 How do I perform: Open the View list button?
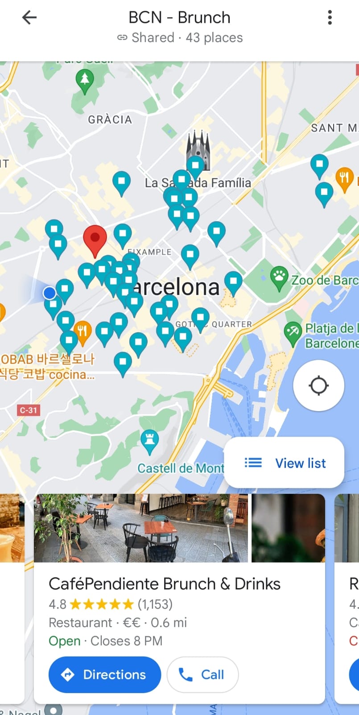284,463
